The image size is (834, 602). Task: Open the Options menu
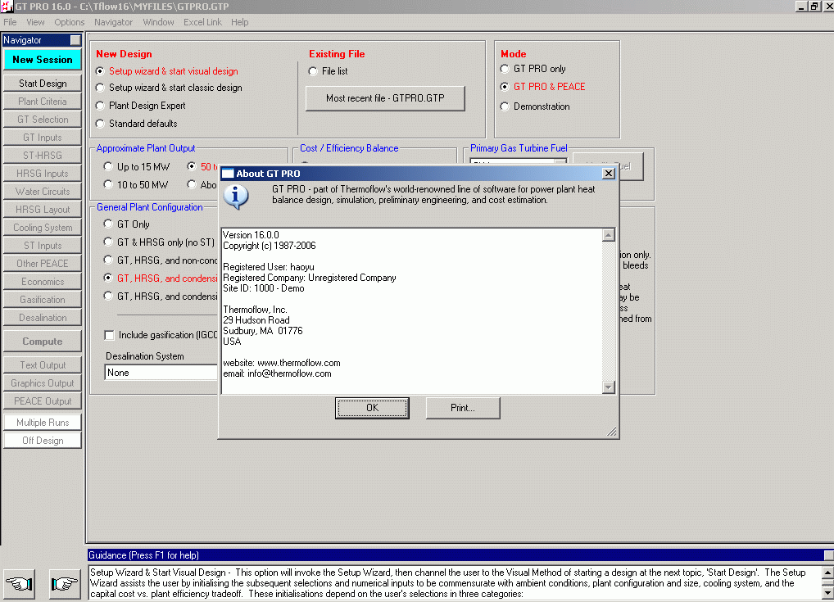click(x=69, y=22)
